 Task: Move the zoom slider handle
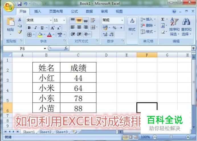click(x=171, y=137)
